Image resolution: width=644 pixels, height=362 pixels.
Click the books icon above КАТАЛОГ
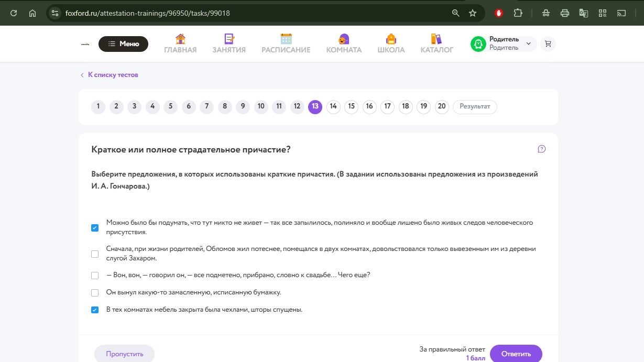coord(436,39)
